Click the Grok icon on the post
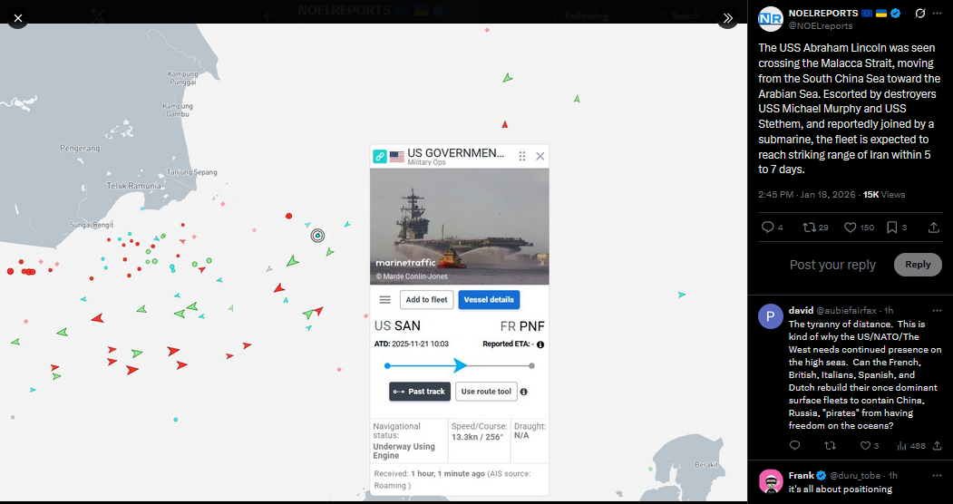Image resolution: width=953 pixels, height=504 pixels. [x=920, y=14]
